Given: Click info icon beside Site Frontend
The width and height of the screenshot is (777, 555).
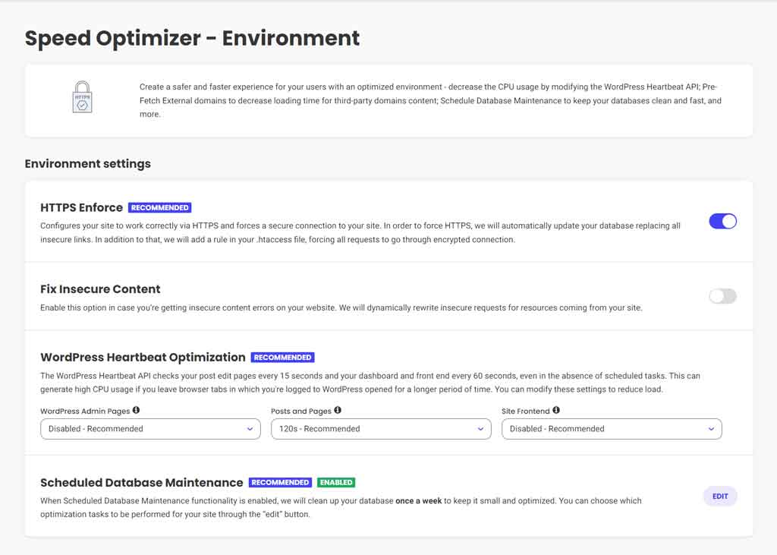Looking at the screenshot, I should point(556,410).
